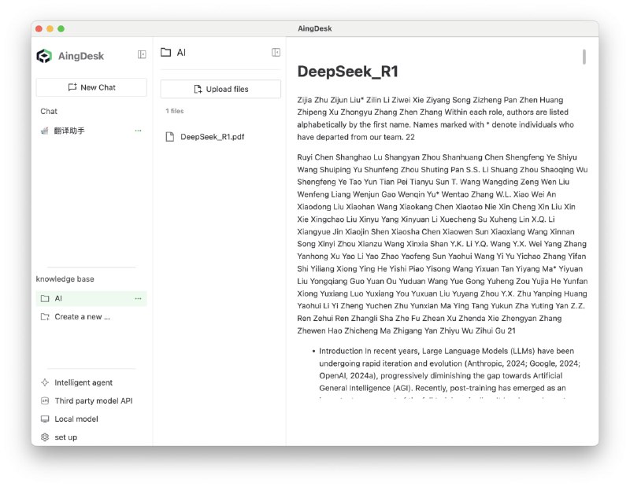Click the DeepSeek_R1.pdf document icon
The image size is (630, 487).
169,136
